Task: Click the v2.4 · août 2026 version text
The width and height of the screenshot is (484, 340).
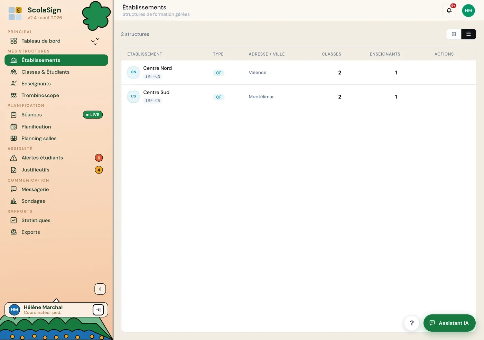Action: [x=45, y=18]
